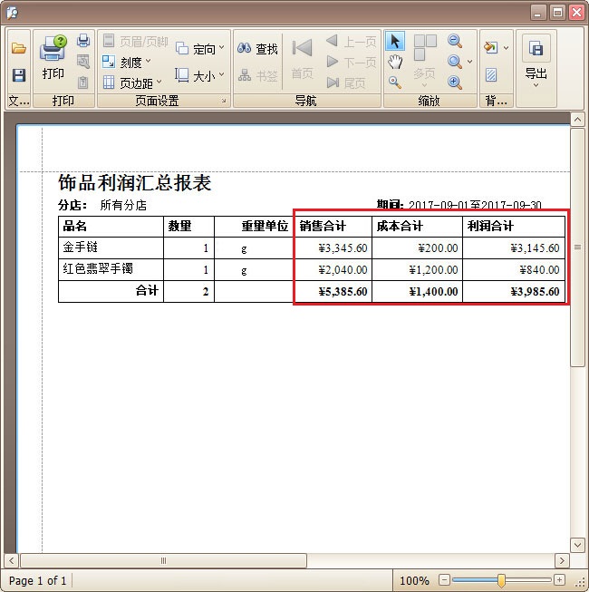Image resolution: width=589 pixels, height=592 pixels.
Task: Open the 页边距 margins dropdown
Action: click(133, 82)
